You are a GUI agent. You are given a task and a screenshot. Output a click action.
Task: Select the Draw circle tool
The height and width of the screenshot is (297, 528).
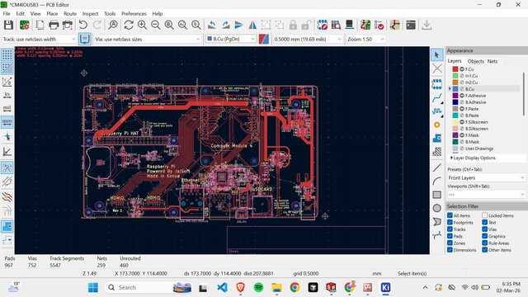pyautogui.click(x=436, y=208)
